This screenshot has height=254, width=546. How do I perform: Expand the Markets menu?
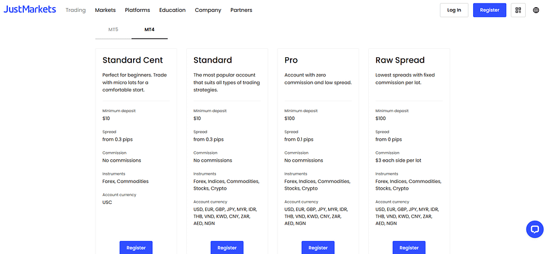click(x=105, y=10)
